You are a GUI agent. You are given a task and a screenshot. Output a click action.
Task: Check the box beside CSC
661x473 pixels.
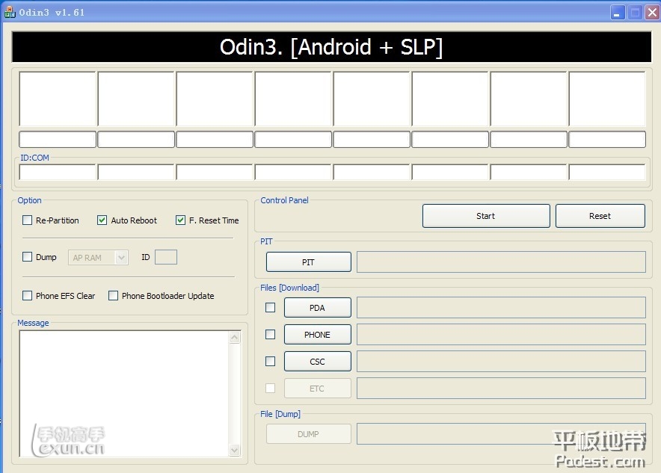[x=271, y=361]
